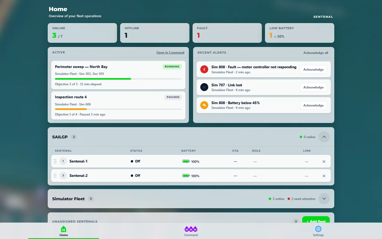
Task: Open Inspection route 4 mission
Action: 118,105
